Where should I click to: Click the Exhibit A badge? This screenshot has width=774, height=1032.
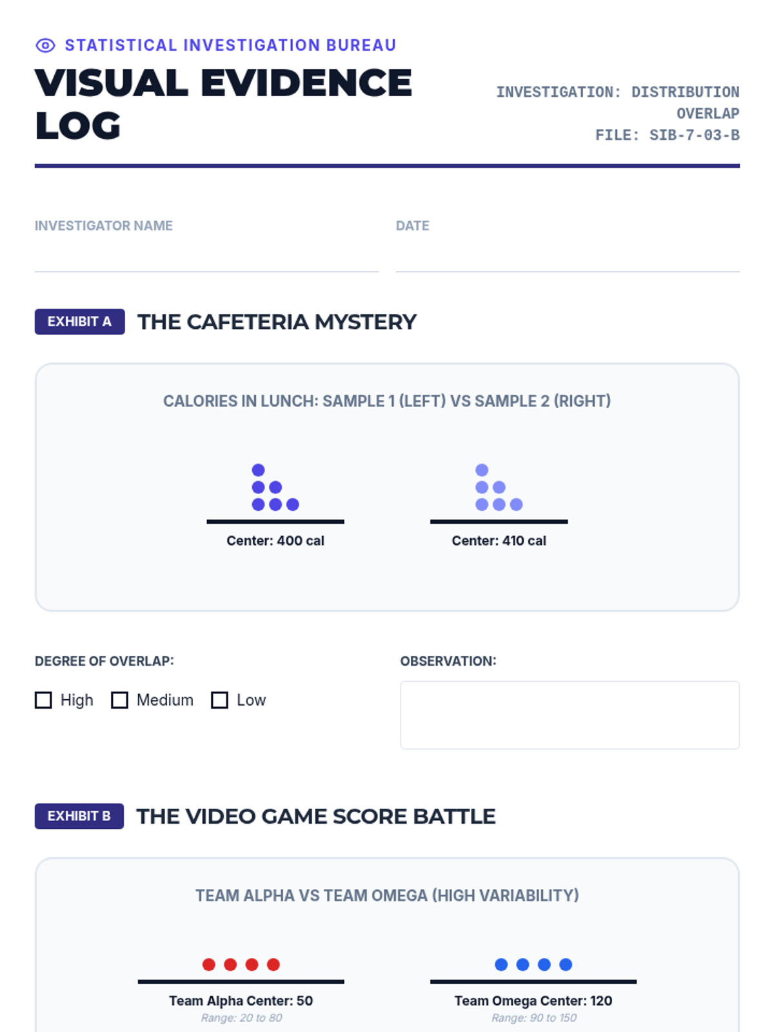(x=79, y=321)
